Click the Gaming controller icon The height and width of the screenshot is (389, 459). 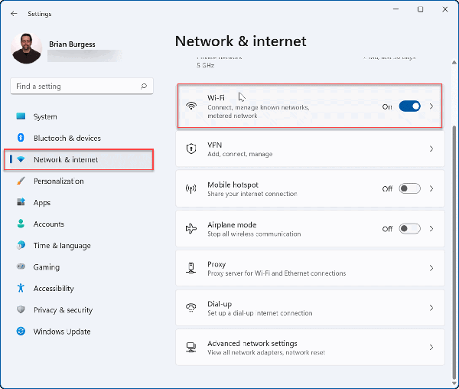tap(21, 266)
